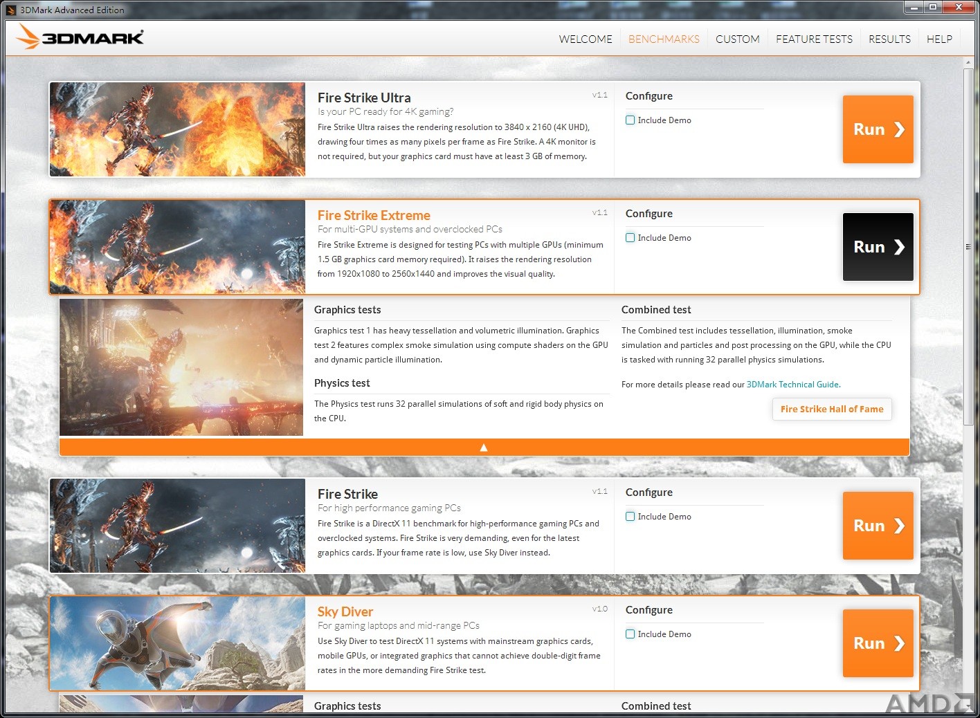Screen dimensions: 980x718
Task: Run the Fire Strike Extreme benchmark
Action: pos(878,247)
